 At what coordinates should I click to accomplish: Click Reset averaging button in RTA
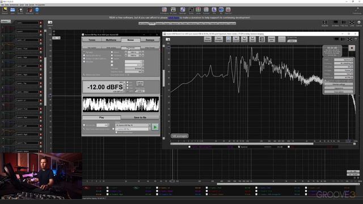tap(218, 39)
